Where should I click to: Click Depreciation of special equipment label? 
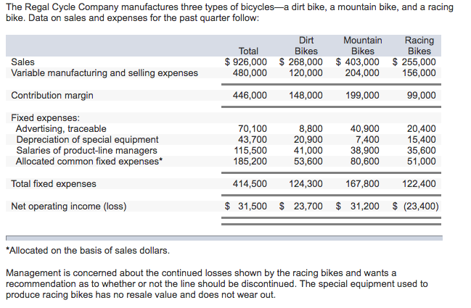pyautogui.click(x=87, y=140)
